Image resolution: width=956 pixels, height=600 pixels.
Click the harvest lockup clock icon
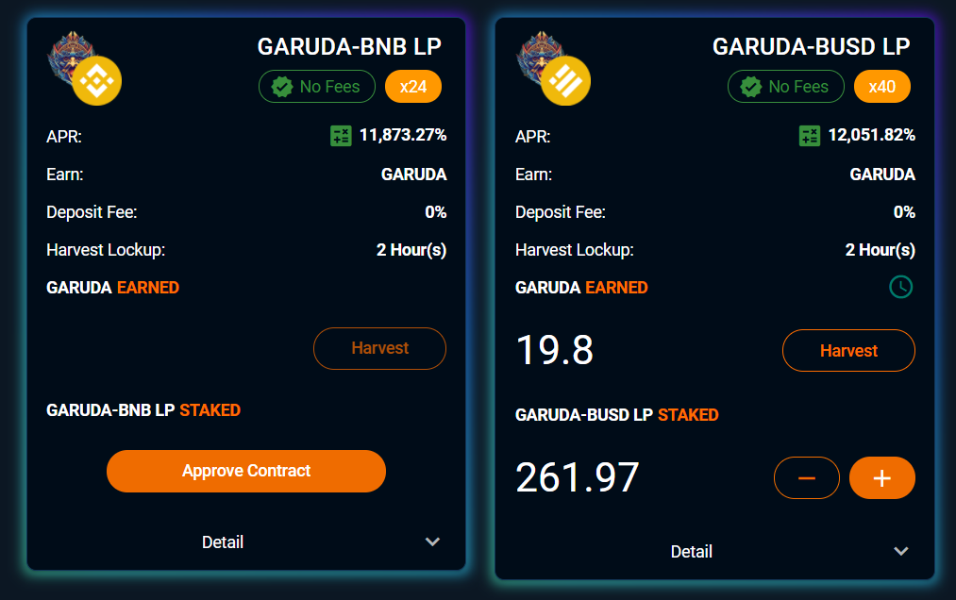[x=900, y=287]
